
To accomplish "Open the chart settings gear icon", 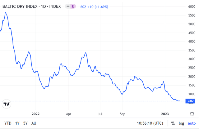I will 192,114.
